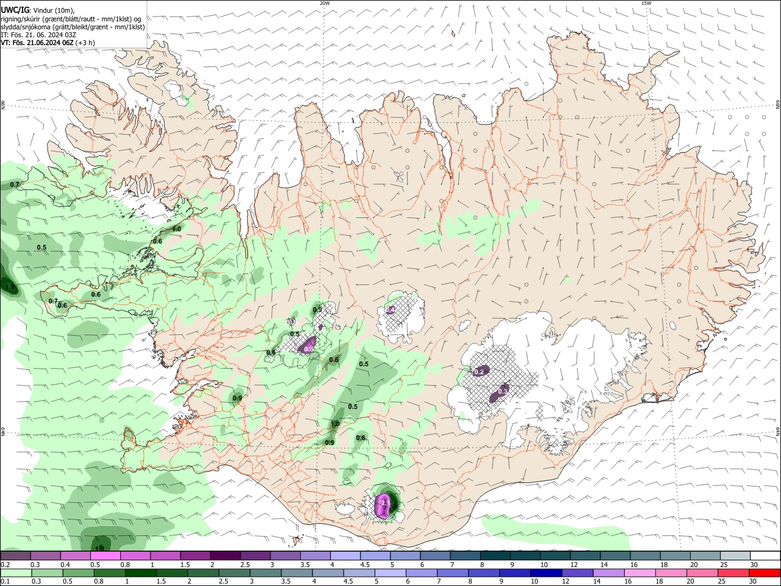
Task: Click the "1.9" precipitation value on the map
Action: pos(9,288)
